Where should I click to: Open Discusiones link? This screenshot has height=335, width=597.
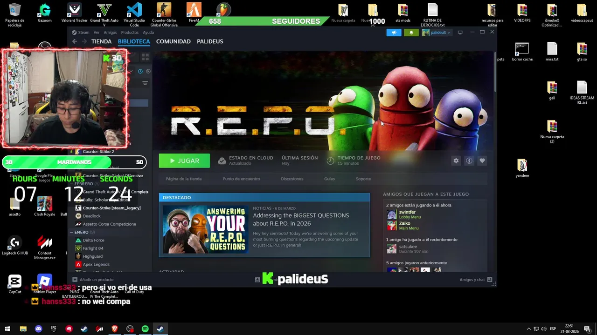point(292,179)
